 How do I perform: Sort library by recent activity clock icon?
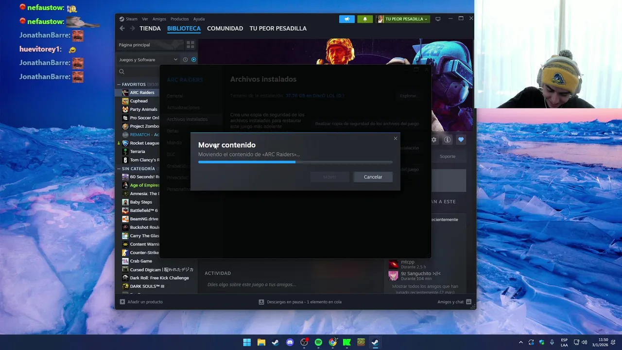185,60
